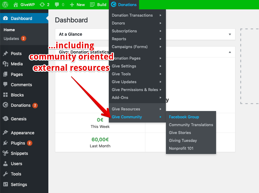Open Campaigns (Forms) menu entry
259x193 pixels.
(x=137, y=47)
